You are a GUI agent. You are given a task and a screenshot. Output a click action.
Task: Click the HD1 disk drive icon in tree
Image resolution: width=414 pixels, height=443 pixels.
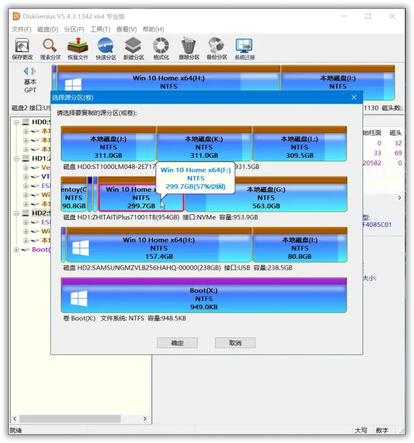(26, 158)
